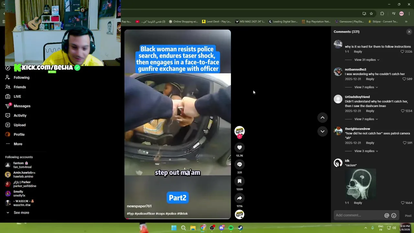Open the spinning sound disc icon
Viewport: 414px width, 233px height.
[239, 214]
